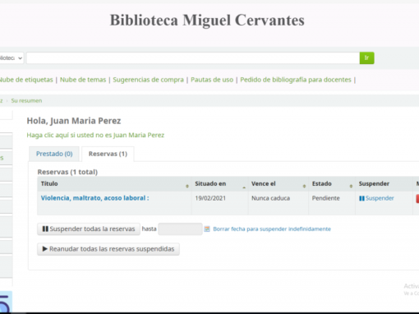The image size is (419, 314).
Task: Open Pautas de uso page
Action: [212, 80]
